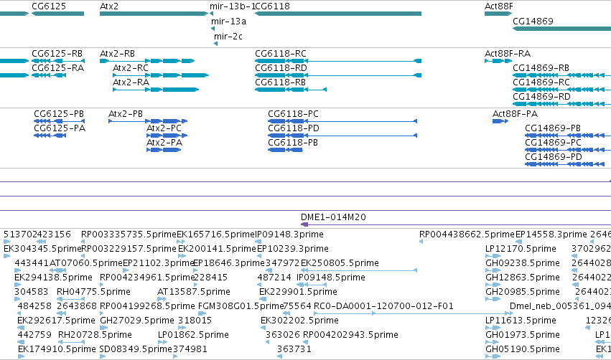Click the GH20985.5prime EST label
The width and height of the screenshot is (611, 360).
coord(523,291)
